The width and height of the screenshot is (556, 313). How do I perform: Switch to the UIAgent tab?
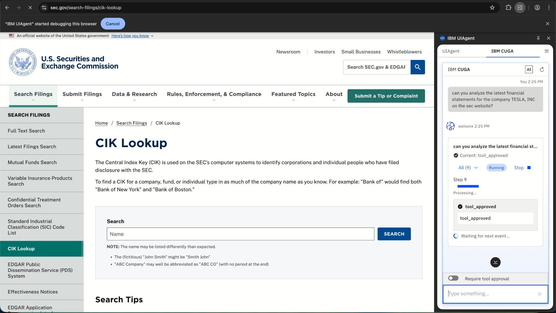tap(451, 51)
